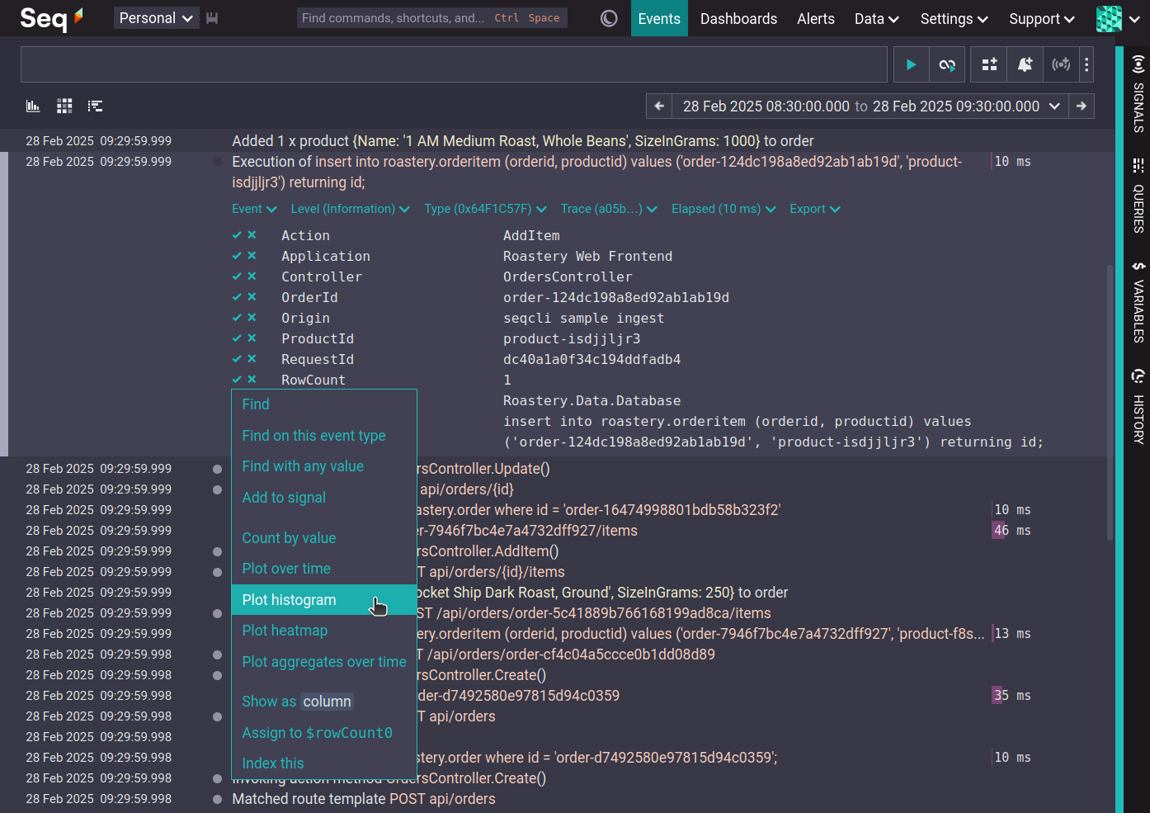
Task: Open the Variables side panel
Action: coord(1138,301)
